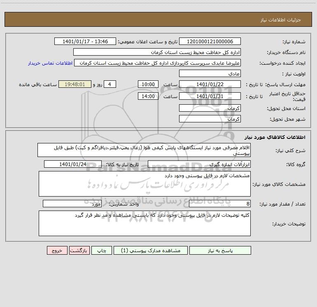Click the مهلت ارسال پاسخ label
The height and width of the screenshot is (307, 317).
click(285, 84)
